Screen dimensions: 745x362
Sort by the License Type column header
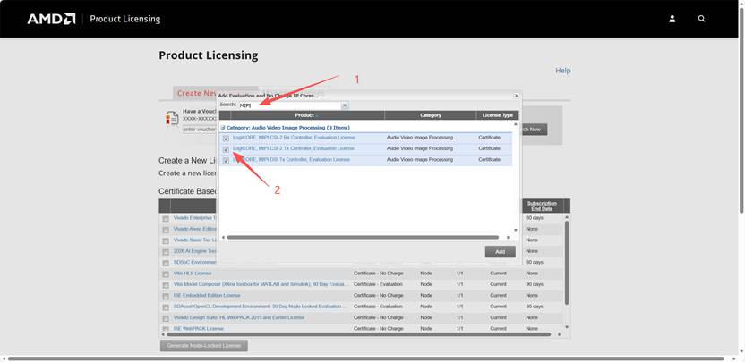pyautogui.click(x=498, y=115)
